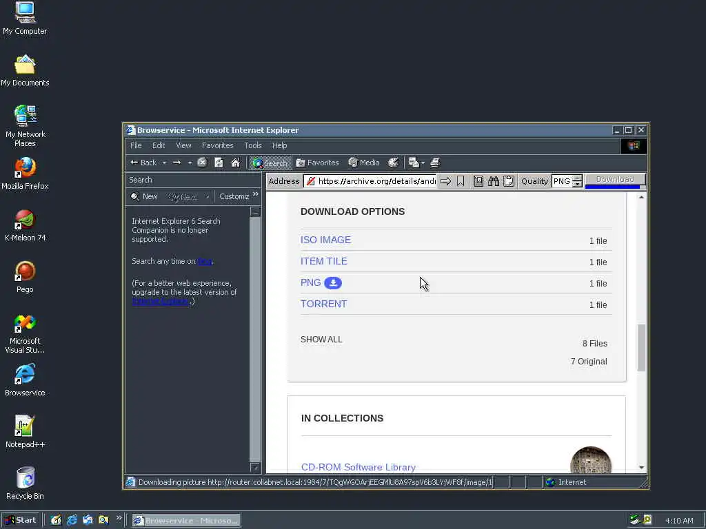706x529 pixels.
Task: Select the K-Meleon 74 desktop icon
Action: point(25,226)
